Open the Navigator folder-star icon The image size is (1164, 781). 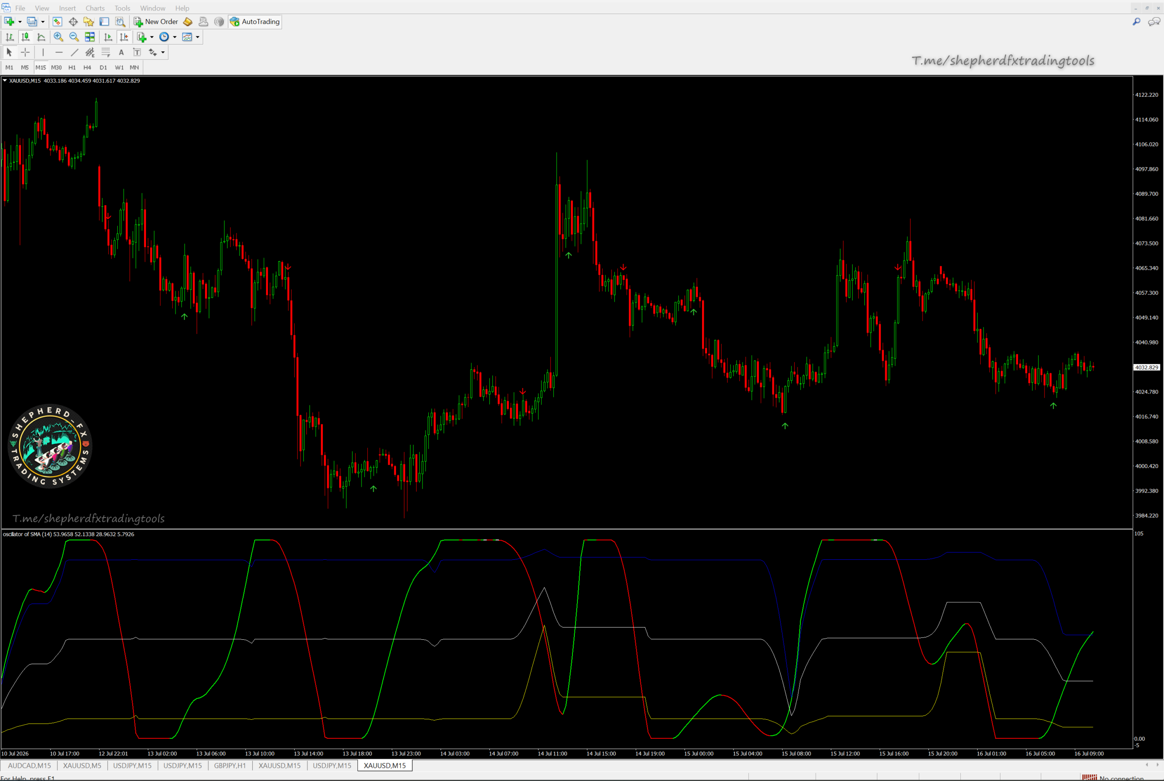coord(89,21)
